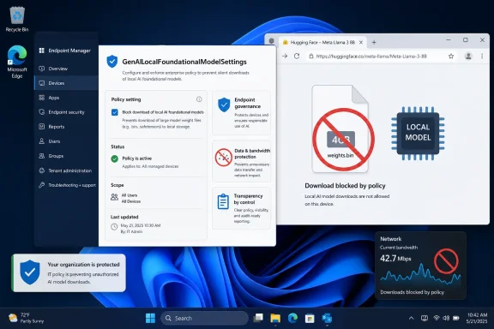This screenshot has height=329, width=494.
Task: Click the Wi-Fi icon in system tray
Action: coord(437,318)
